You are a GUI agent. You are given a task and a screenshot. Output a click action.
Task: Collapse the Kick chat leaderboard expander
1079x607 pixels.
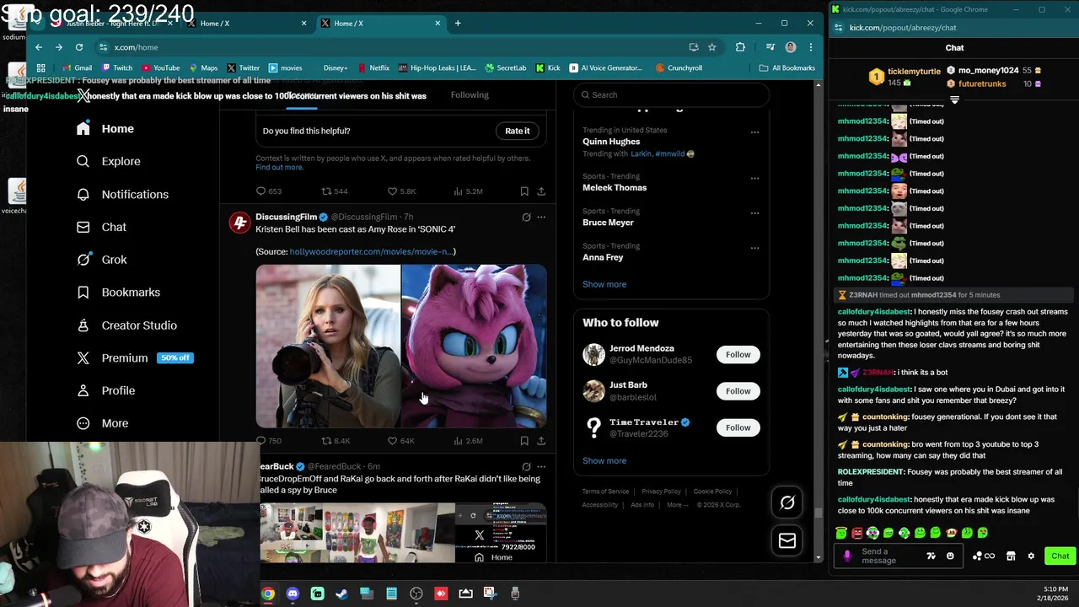(x=954, y=100)
